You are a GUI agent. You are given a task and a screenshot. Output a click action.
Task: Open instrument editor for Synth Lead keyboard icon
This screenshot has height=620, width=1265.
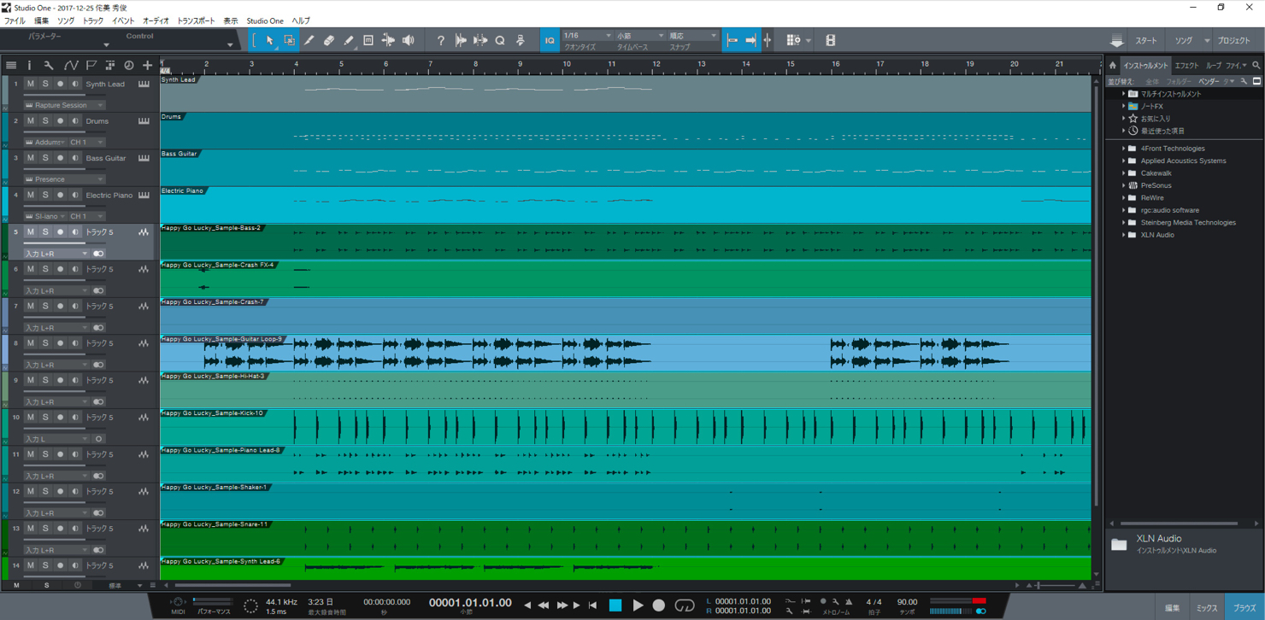[144, 84]
